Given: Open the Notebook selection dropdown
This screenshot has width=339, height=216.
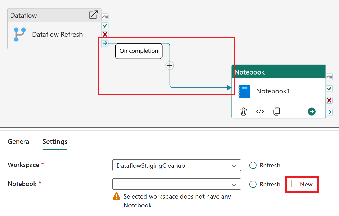Looking at the screenshot, I should click(176, 184).
